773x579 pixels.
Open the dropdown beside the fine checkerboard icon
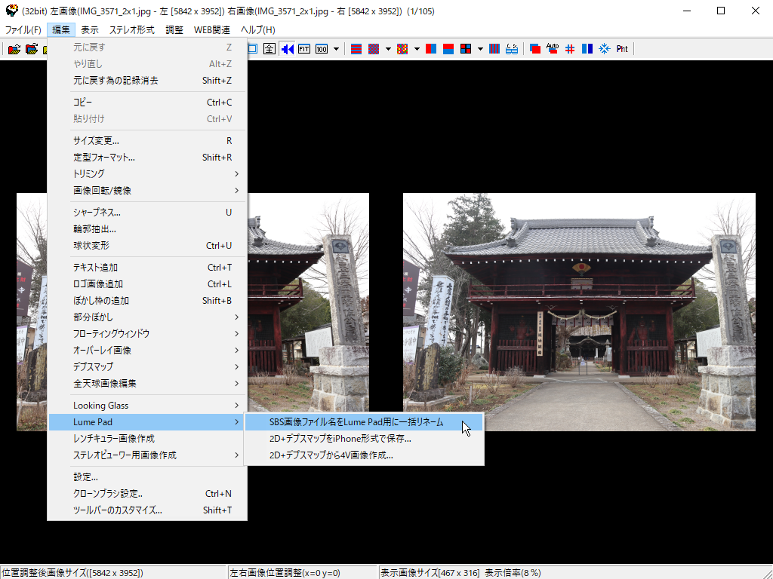[x=388, y=49]
